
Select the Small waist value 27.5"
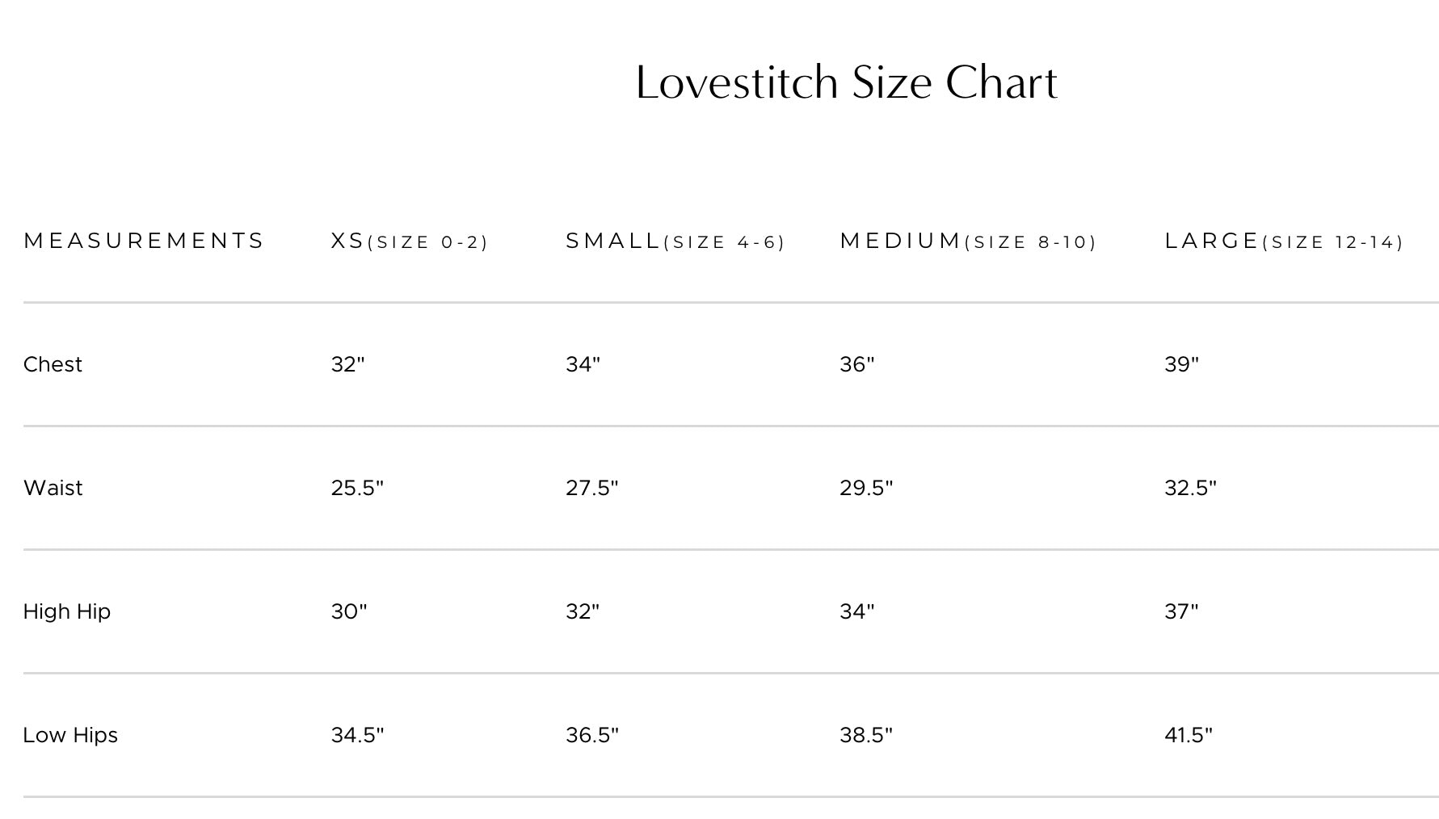(591, 488)
